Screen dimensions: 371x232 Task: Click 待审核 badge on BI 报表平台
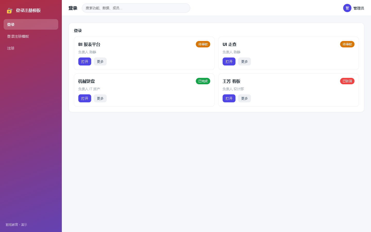[x=203, y=44]
